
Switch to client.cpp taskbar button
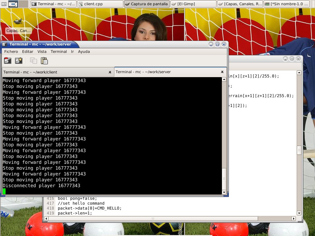[x=100, y=4]
